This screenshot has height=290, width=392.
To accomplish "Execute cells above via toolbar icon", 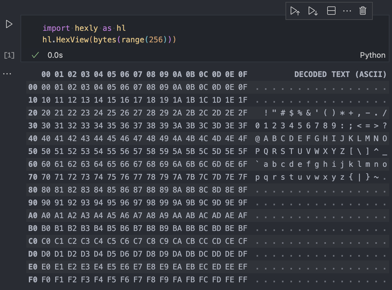I will coord(295,11).
